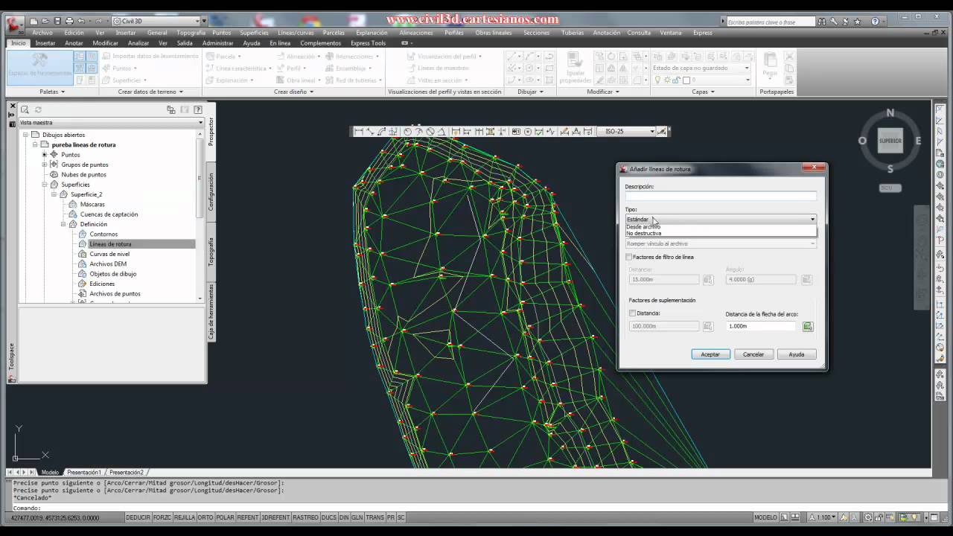Expand the 'Grupos de puntos' tree node
Image resolution: width=953 pixels, height=536 pixels.
45,165
